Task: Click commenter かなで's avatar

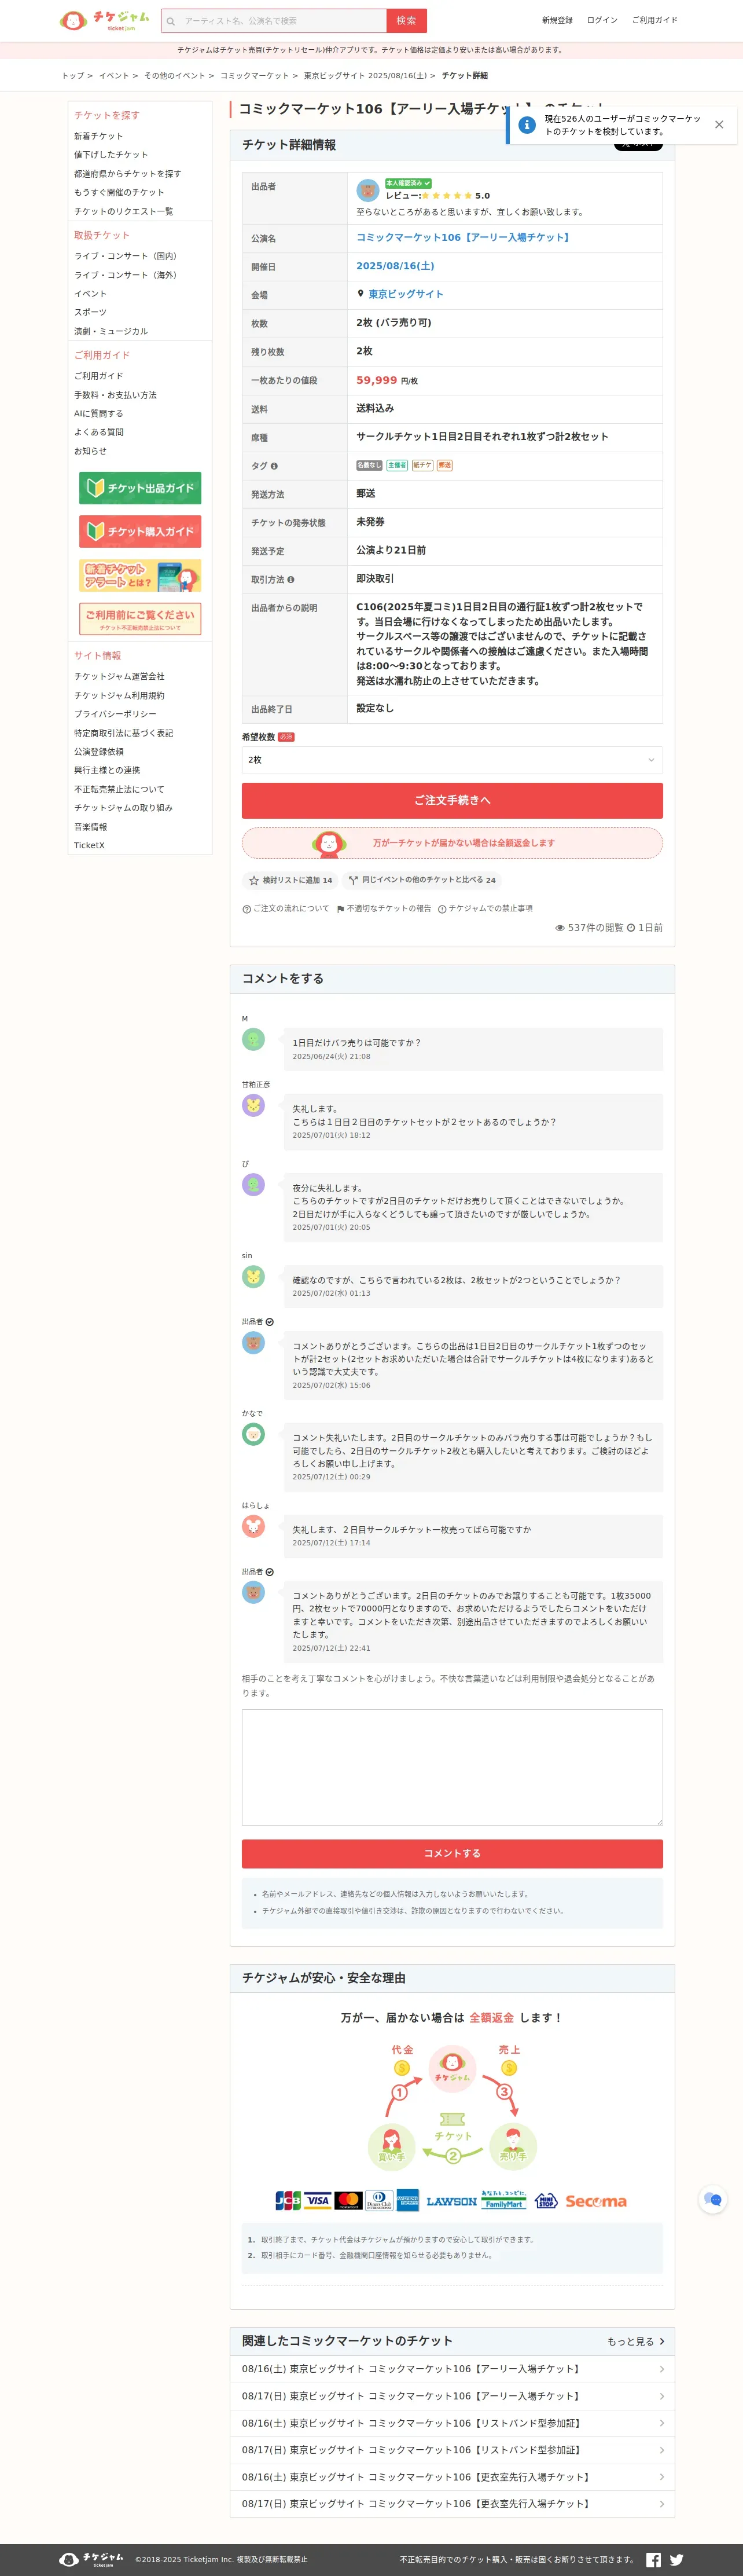Action: pos(253,1435)
